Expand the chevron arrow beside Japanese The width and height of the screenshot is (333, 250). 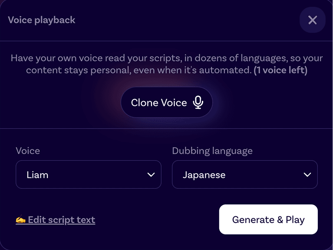307,175
